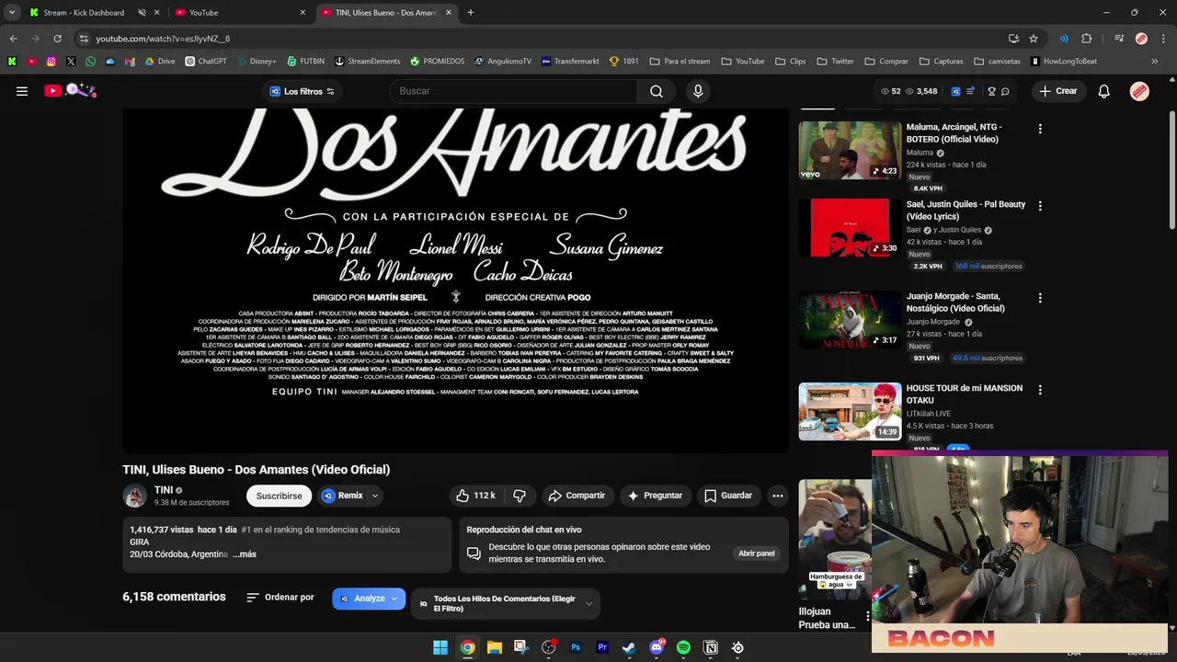Open the Instagram bookmark
The width and height of the screenshot is (1177, 662).
click(51, 62)
